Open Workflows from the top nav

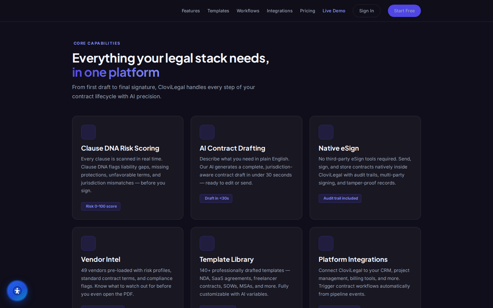point(248,11)
